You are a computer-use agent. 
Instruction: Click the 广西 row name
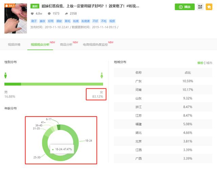(138, 158)
